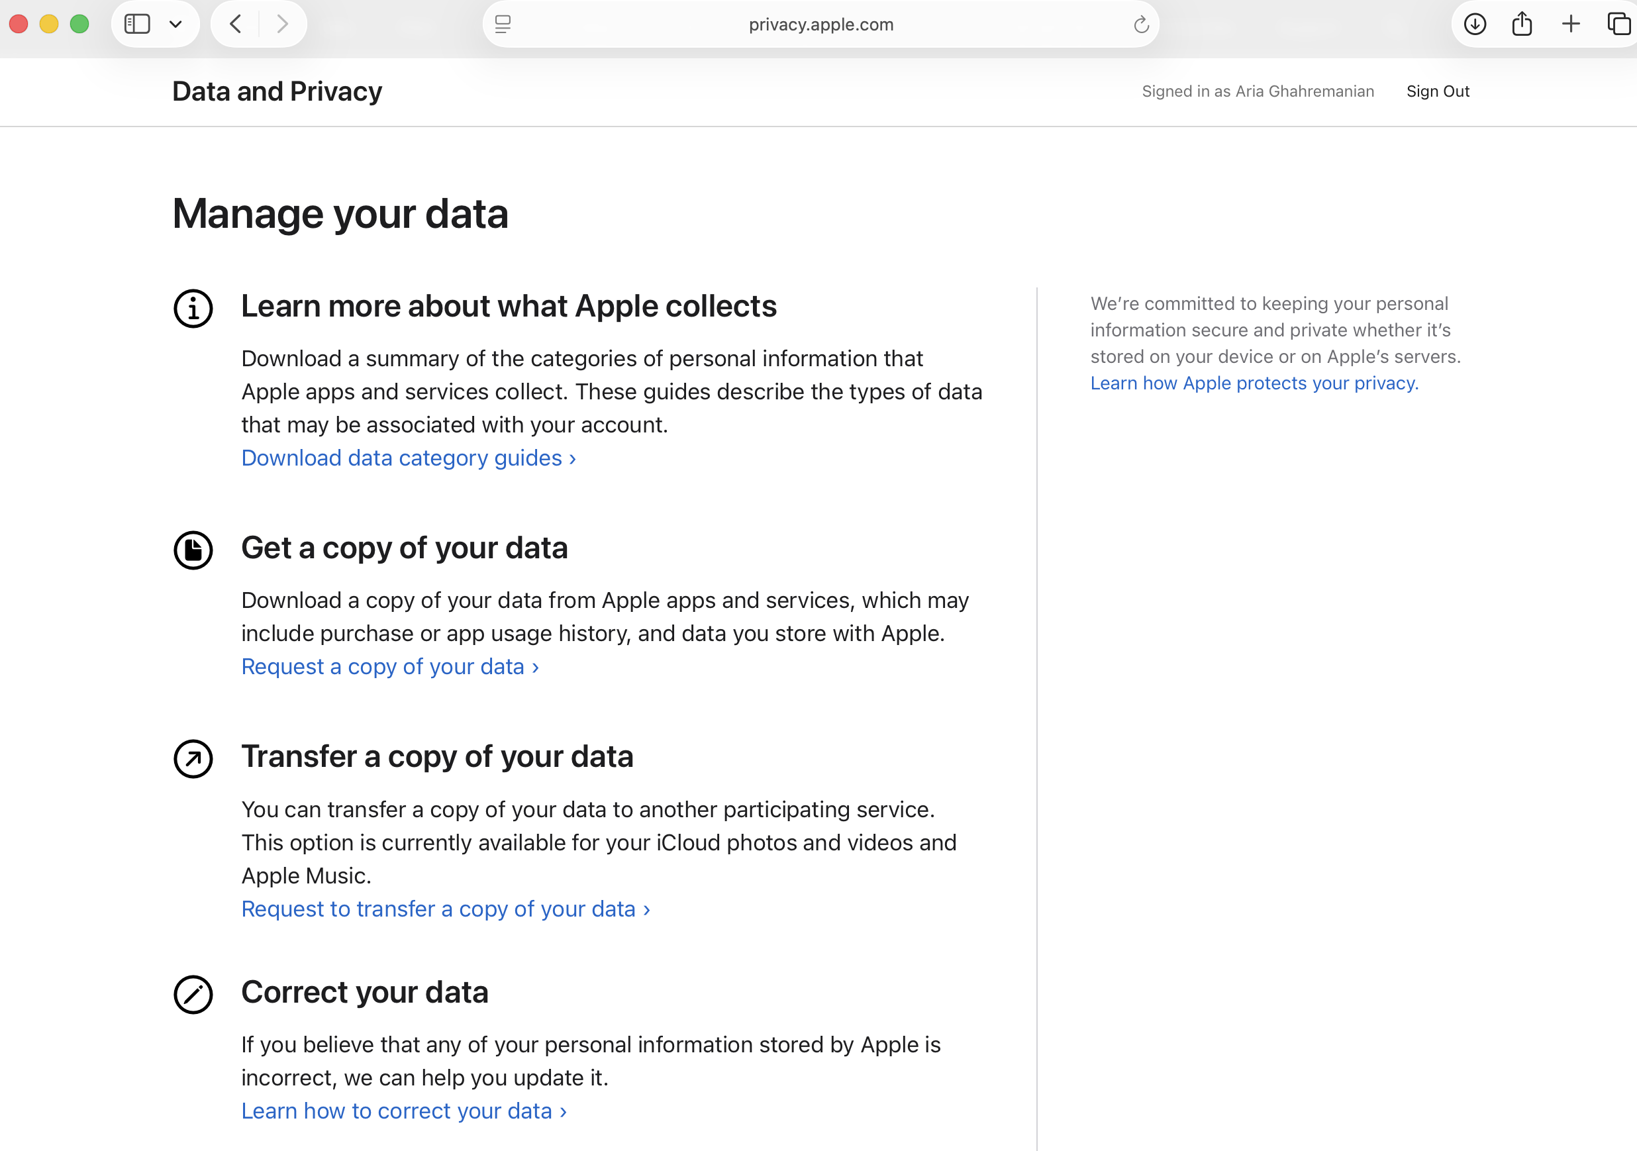The height and width of the screenshot is (1151, 1637).
Task: Click the page reader icon in the address bar
Action: [503, 25]
